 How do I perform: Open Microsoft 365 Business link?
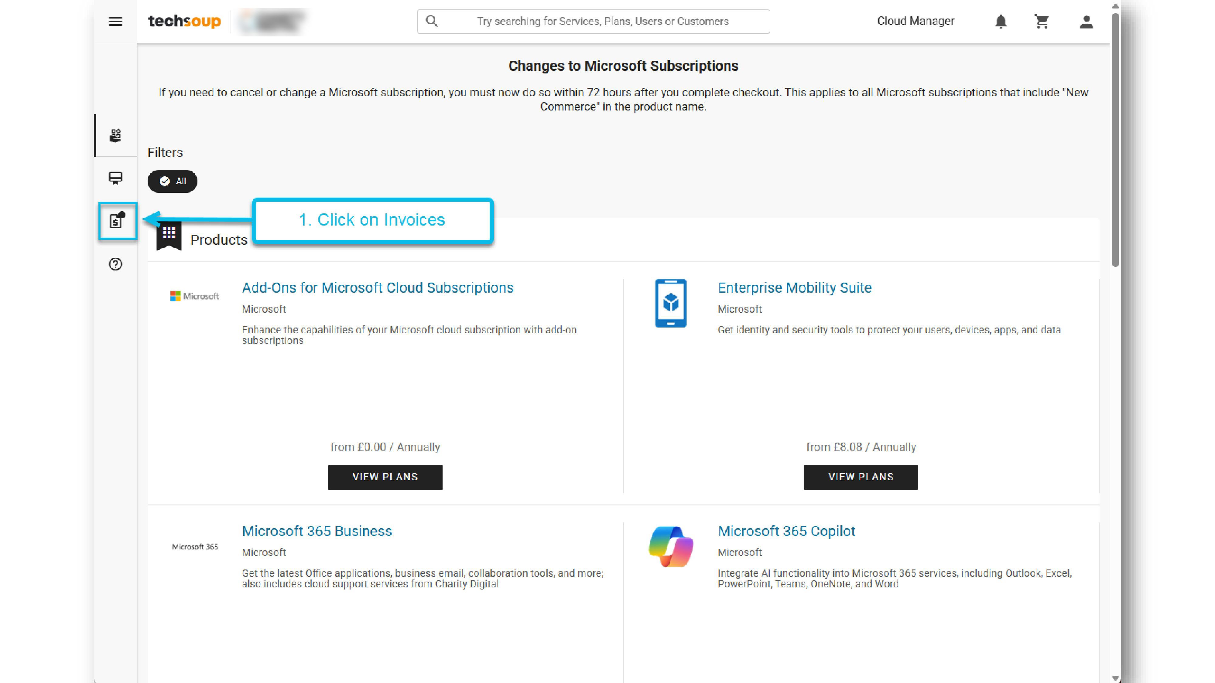pyautogui.click(x=317, y=531)
